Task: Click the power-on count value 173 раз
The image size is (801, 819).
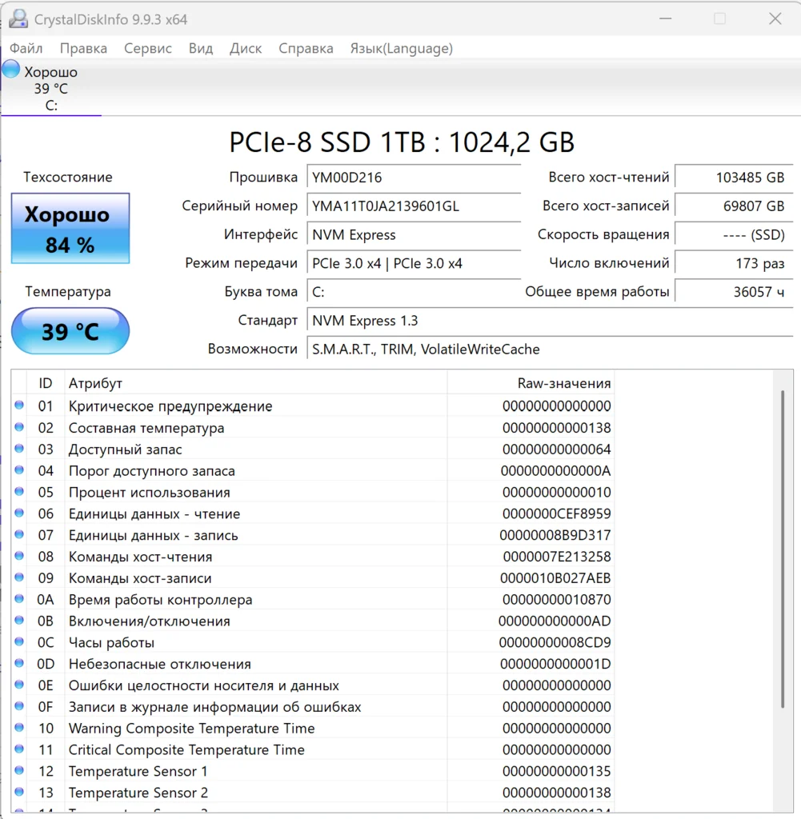Action: 734,263
